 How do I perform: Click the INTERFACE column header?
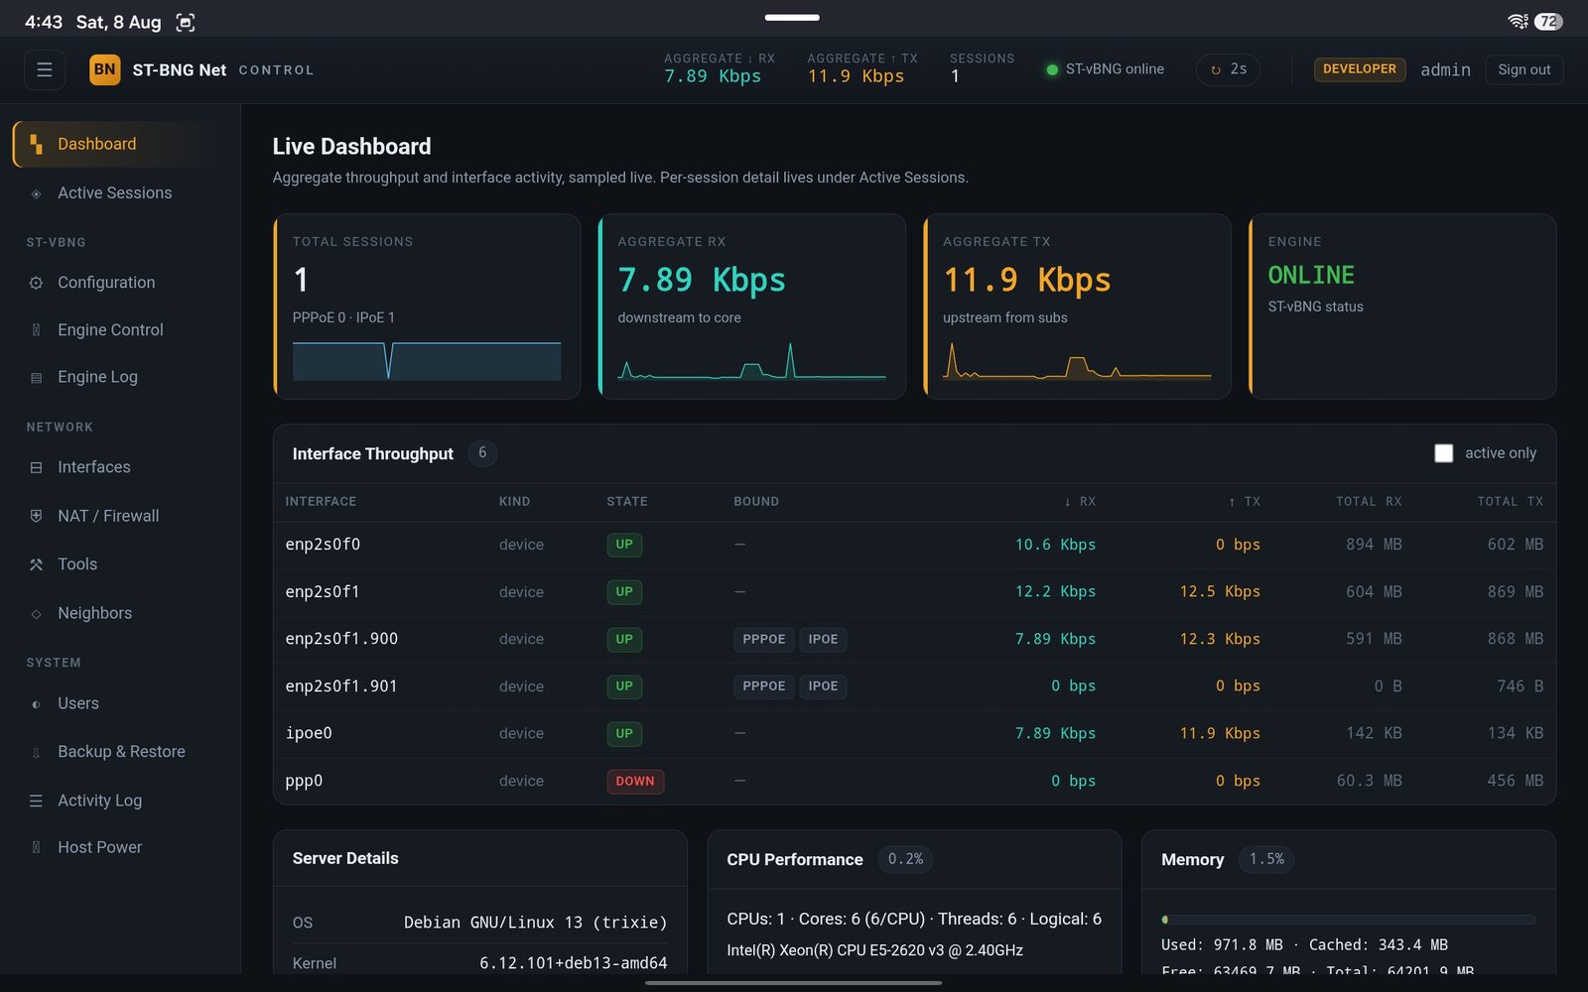point(321,502)
